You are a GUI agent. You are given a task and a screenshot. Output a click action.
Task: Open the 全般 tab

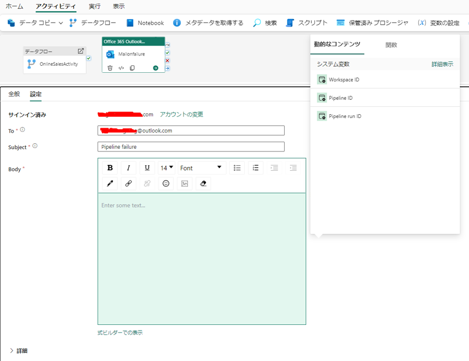(14, 94)
